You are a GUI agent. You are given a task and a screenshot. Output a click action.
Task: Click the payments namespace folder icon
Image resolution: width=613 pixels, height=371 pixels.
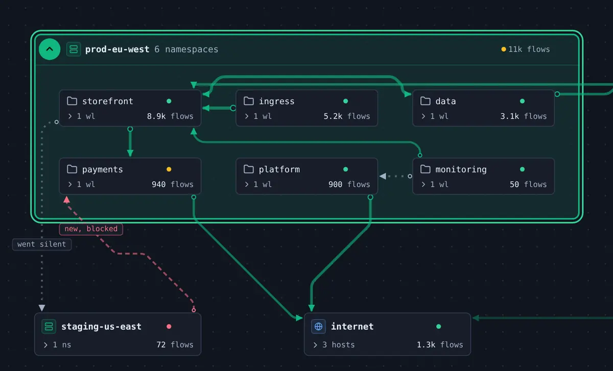click(x=72, y=169)
